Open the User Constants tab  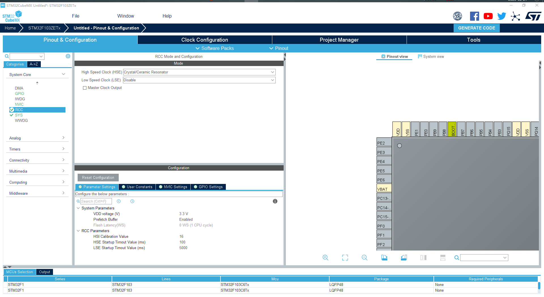pos(137,187)
